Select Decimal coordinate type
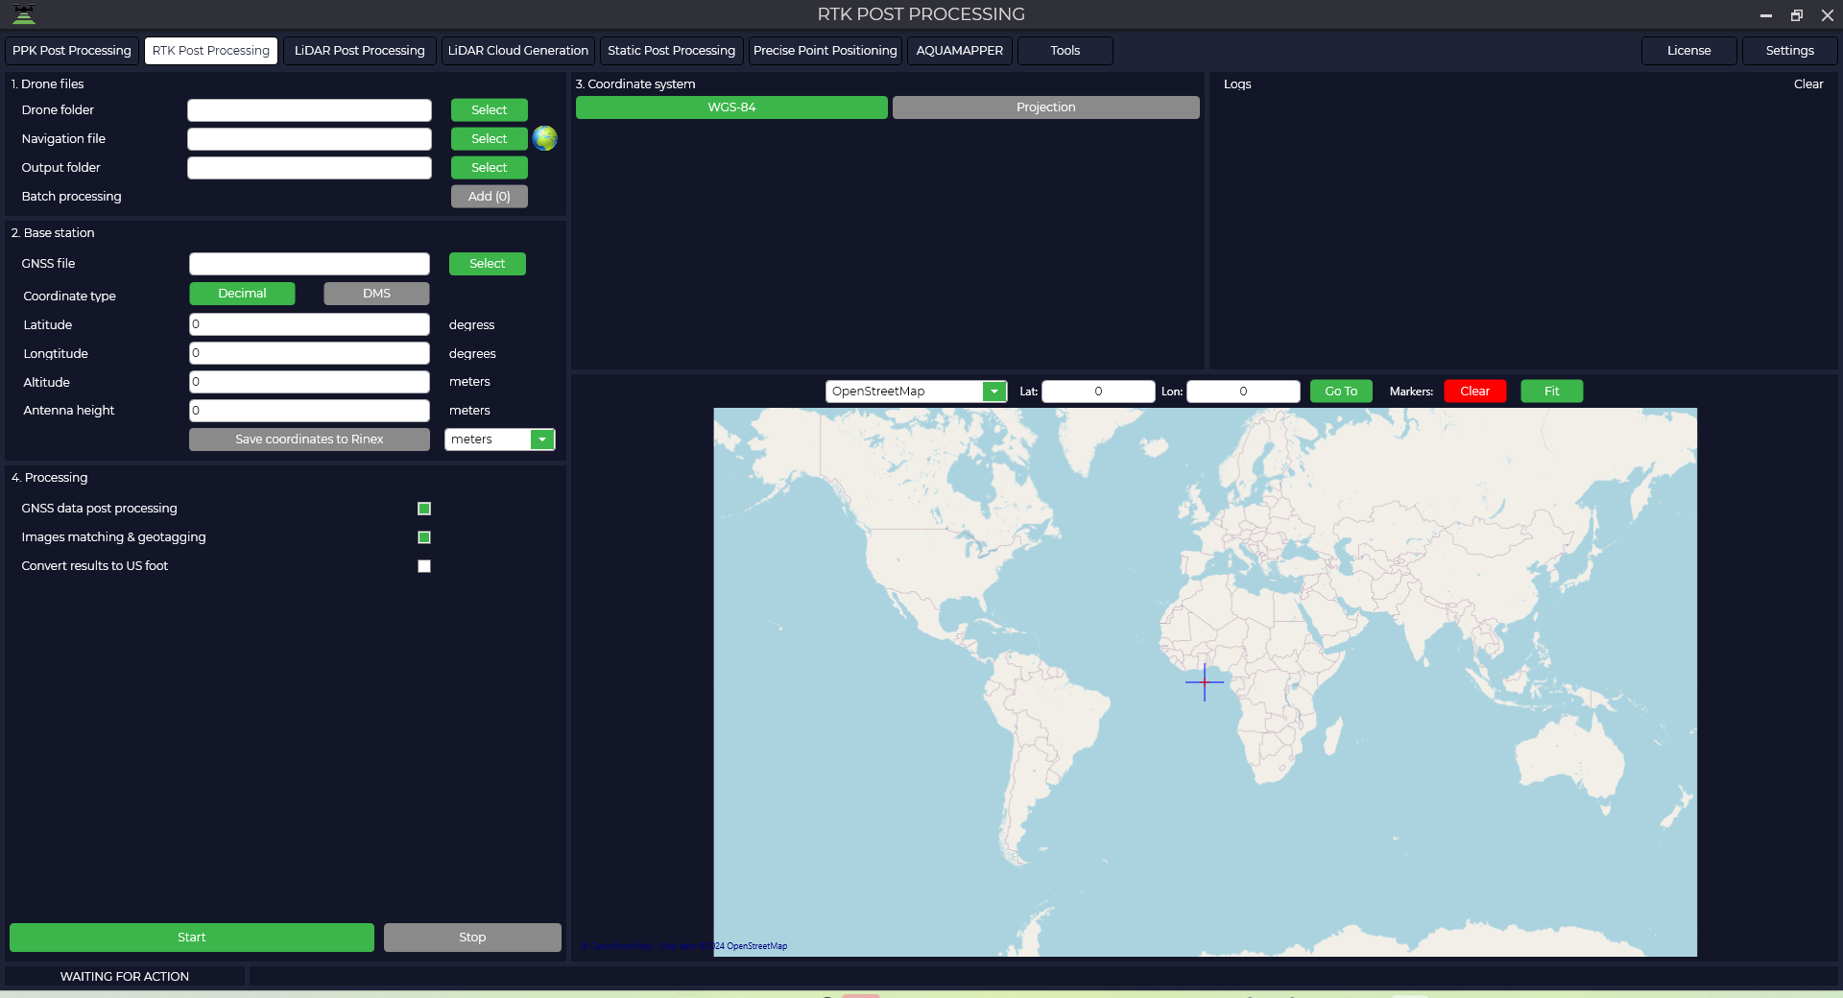The image size is (1843, 998). [x=242, y=294]
